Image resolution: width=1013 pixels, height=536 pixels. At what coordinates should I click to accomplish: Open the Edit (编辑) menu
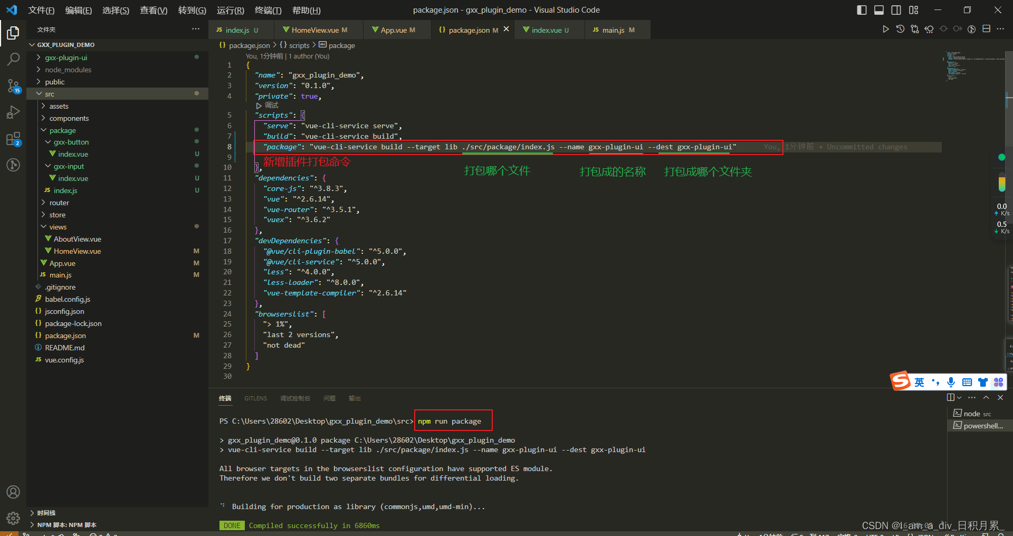(78, 10)
